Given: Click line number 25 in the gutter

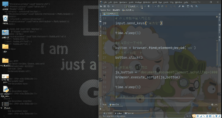Looking at the screenshot, I should coord(104,48).
